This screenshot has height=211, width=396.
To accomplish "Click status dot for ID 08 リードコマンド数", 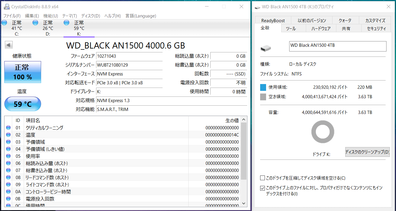I will [8, 178].
